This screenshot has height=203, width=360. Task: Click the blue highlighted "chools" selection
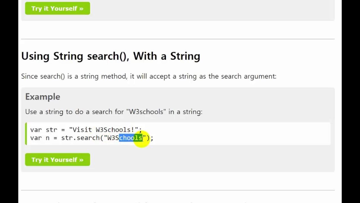(131, 138)
